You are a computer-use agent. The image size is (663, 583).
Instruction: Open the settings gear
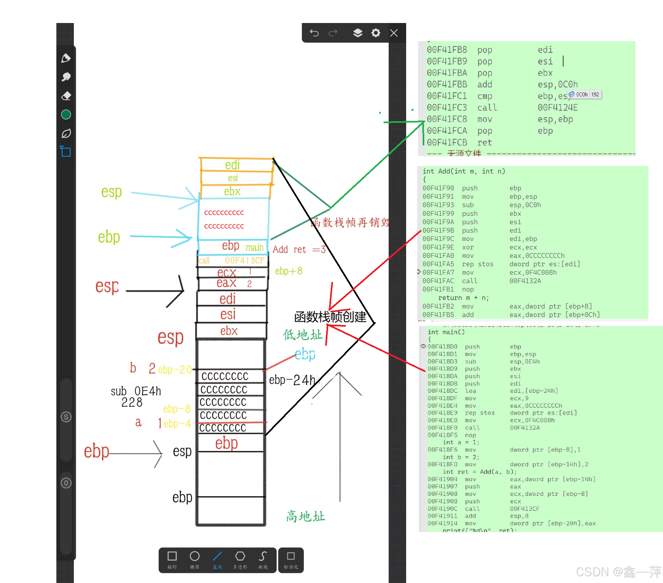coord(376,33)
